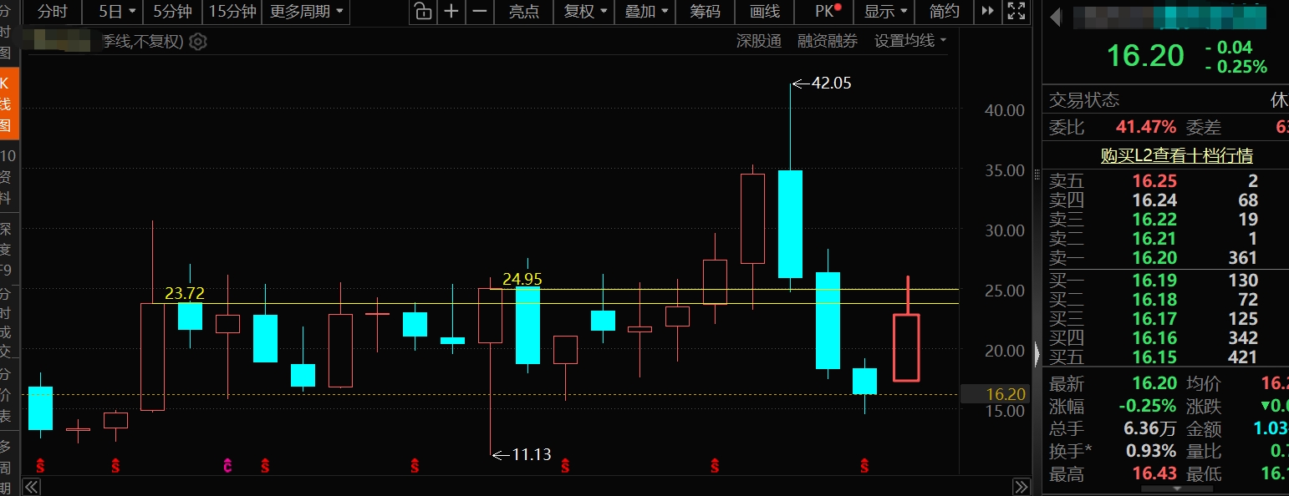The height and width of the screenshot is (496, 1289).
Task: Zoom out chart with minus icon
Action: pos(480,11)
